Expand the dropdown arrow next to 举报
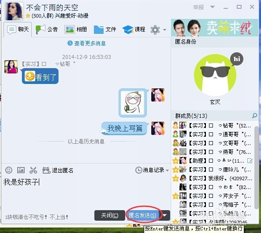The width and height of the screenshot is (261, 233). click(212, 7)
